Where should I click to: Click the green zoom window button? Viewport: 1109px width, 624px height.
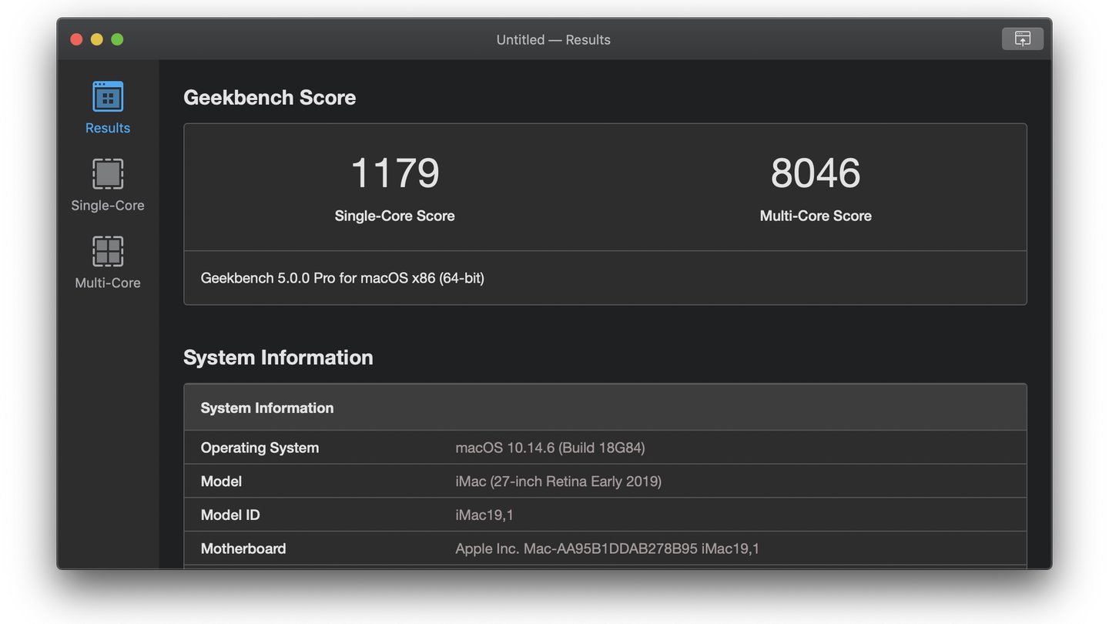pos(117,39)
